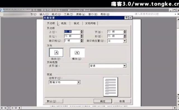Minimize the Microsoft Word window
The image size is (179, 110).
pyautogui.click(x=171, y=10)
